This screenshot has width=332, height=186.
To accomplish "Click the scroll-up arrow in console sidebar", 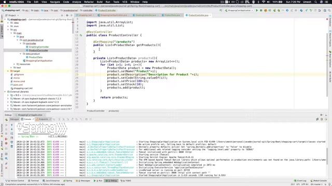I will tap(12, 125).
